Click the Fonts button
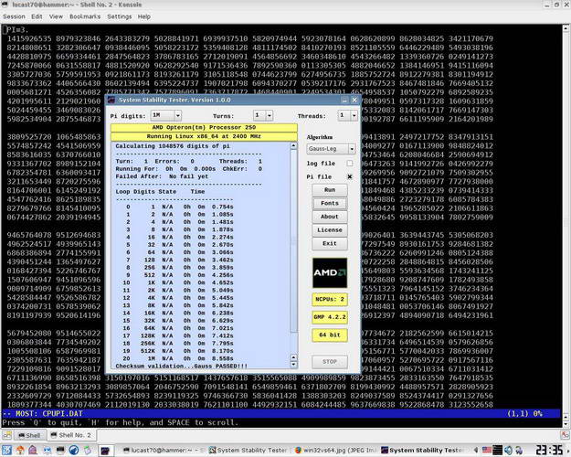This screenshot has width=571, height=457. click(330, 203)
